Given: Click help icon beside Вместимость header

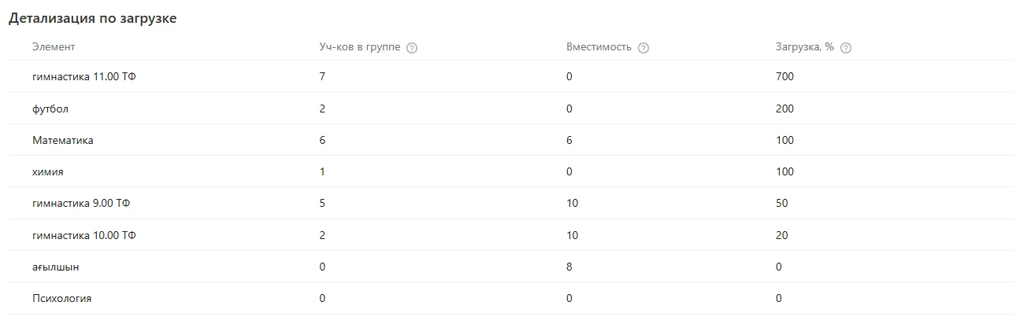Looking at the screenshot, I should (x=643, y=48).
